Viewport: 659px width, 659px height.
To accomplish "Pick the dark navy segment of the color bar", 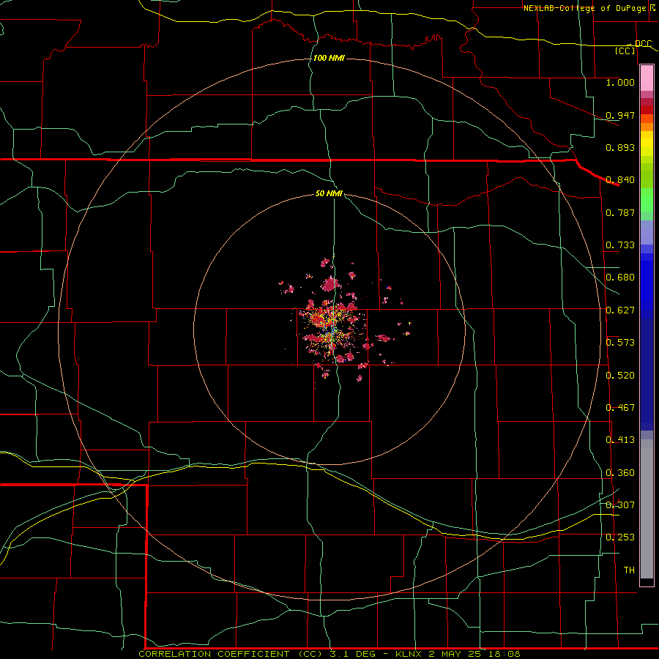I will pos(647,374).
